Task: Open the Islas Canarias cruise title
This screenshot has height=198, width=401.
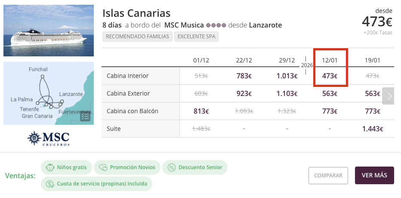Action: tap(136, 13)
